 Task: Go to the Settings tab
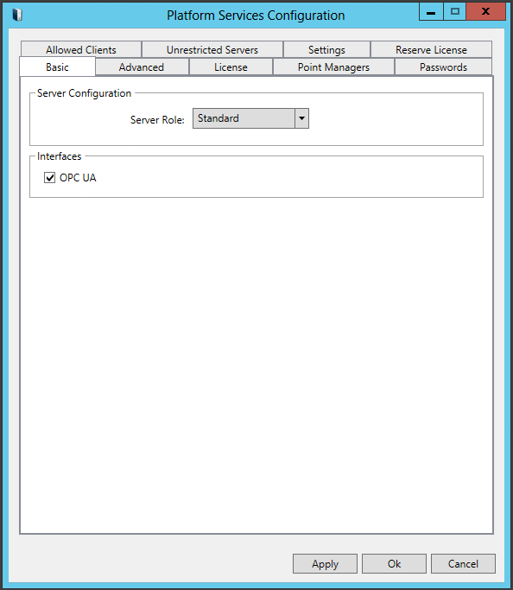pos(326,49)
